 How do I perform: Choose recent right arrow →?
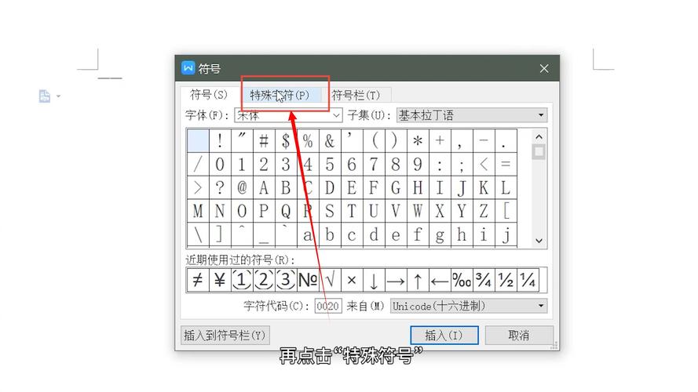point(395,280)
